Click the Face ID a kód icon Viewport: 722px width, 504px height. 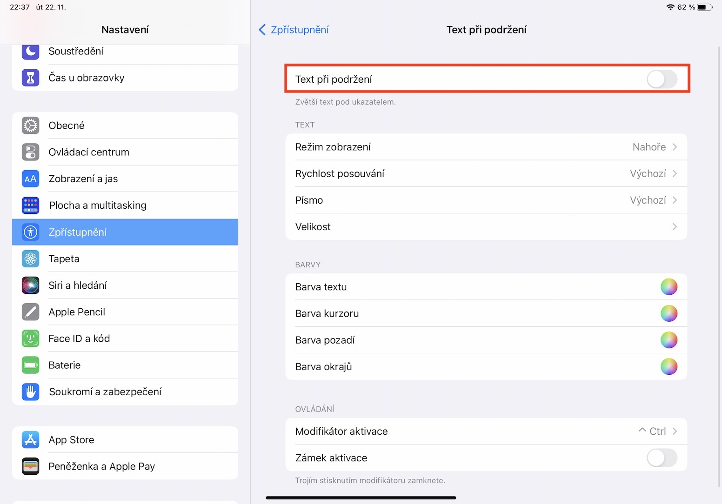pos(31,338)
